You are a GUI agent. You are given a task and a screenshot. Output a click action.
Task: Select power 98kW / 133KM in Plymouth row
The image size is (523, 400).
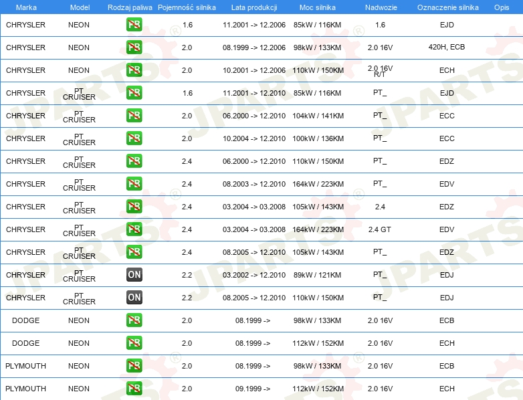pos(317,366)
